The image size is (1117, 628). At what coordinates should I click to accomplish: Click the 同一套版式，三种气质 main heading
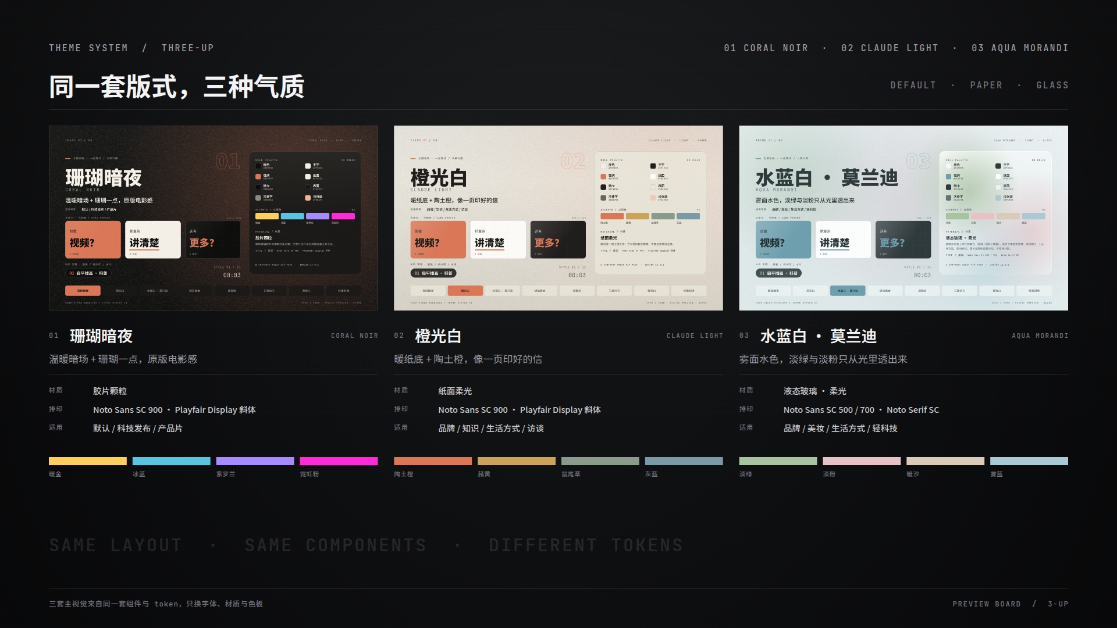click(x=177, y=87)
